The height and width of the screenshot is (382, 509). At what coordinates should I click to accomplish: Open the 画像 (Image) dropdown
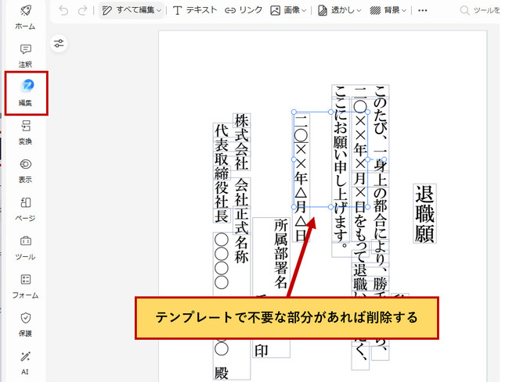288,10
